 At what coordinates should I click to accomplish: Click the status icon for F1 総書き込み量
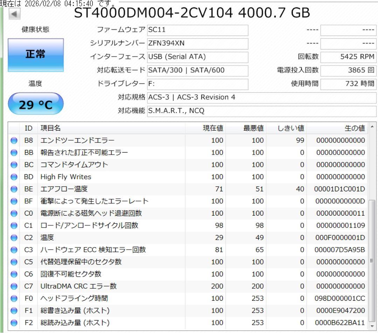(14, 311)
